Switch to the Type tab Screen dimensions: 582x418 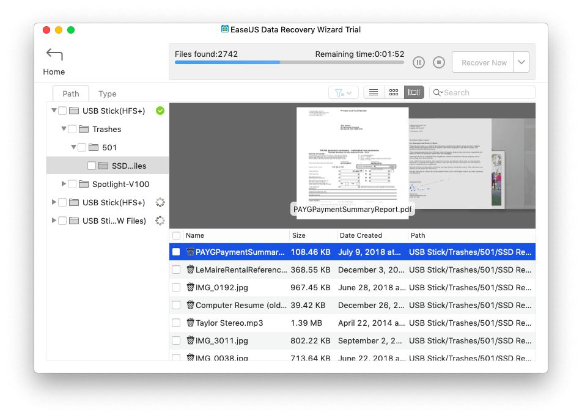pyautogui.click(x=107, y=94)
